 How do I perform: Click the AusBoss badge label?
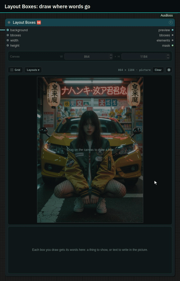coord(166,15)
